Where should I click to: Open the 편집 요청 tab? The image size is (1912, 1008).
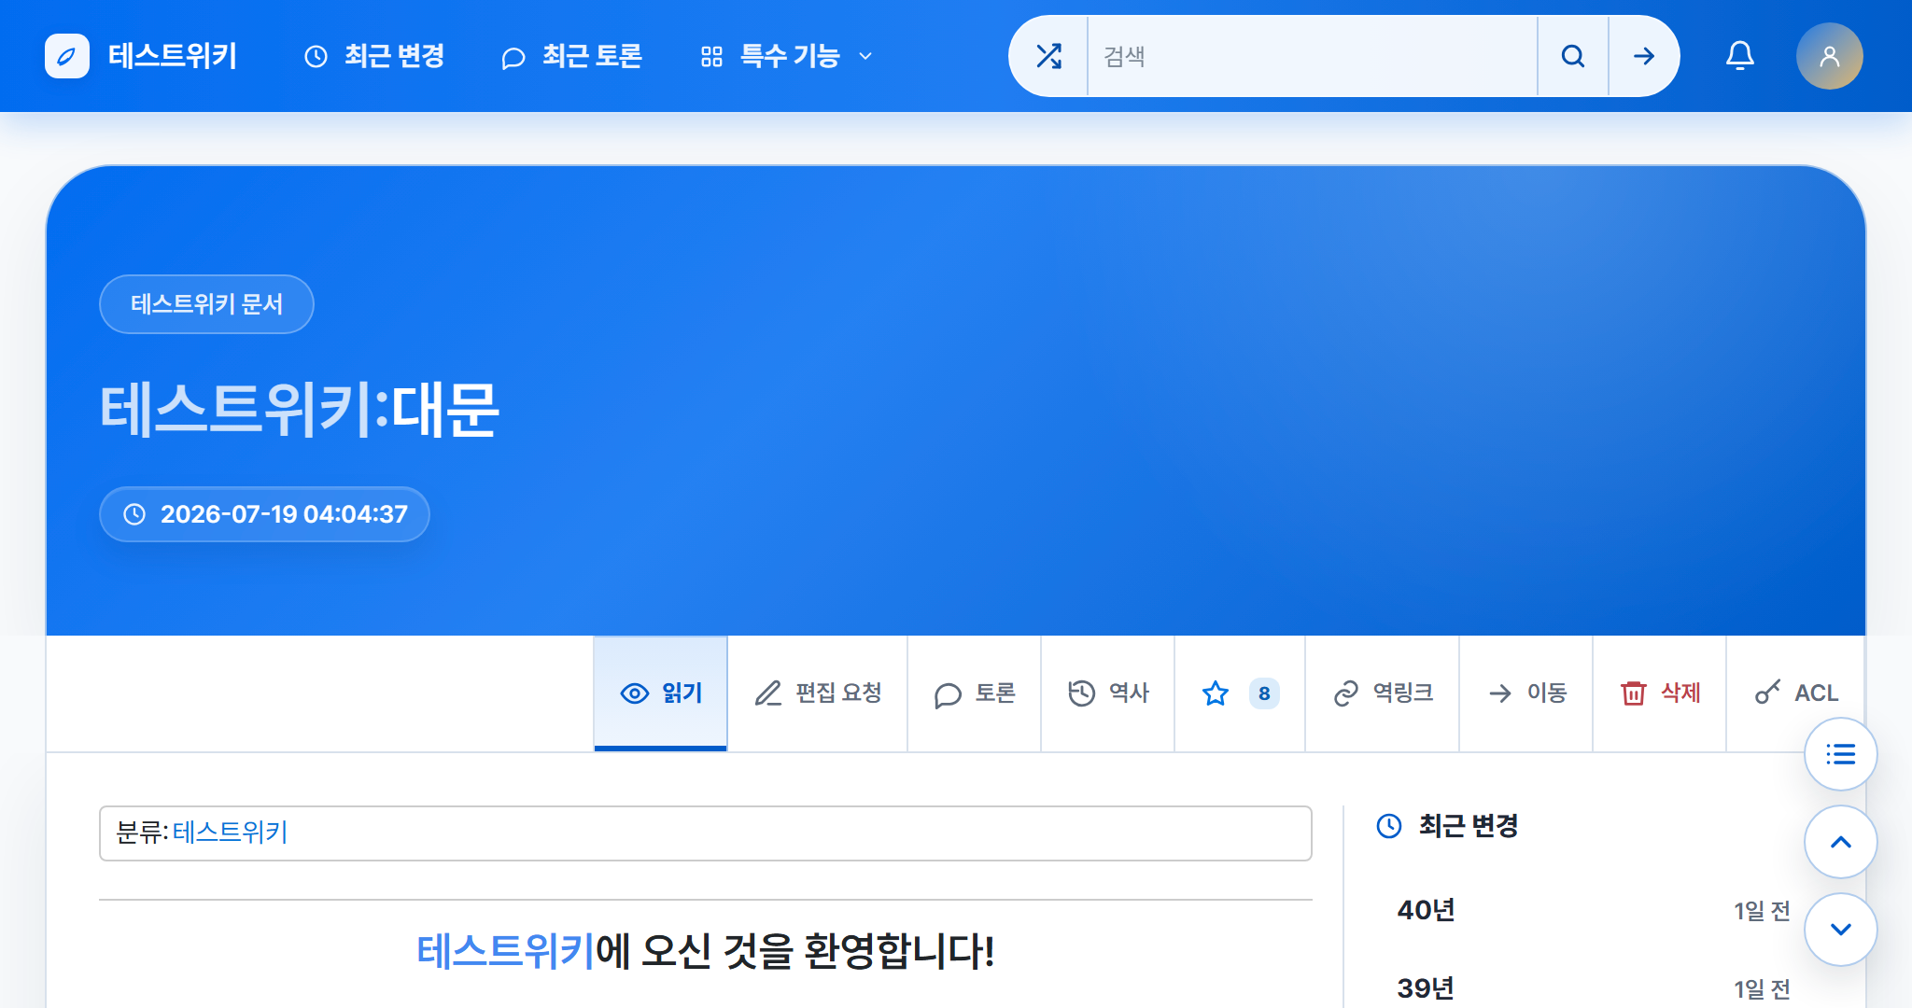[818, 693]
